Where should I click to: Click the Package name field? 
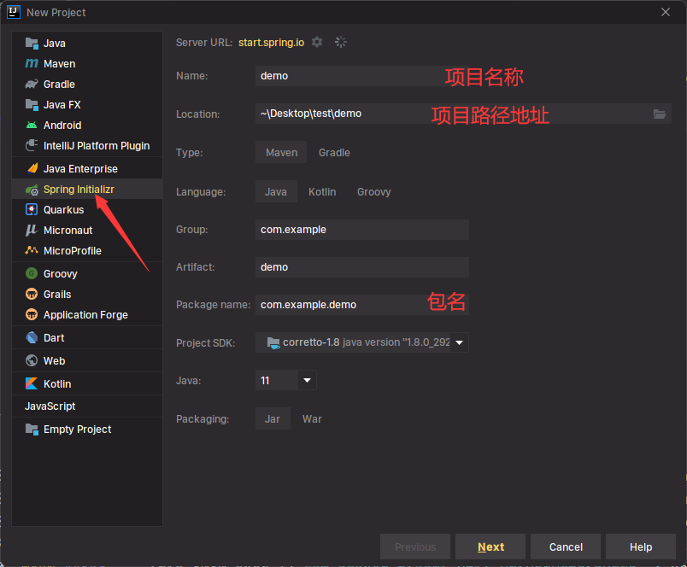coord(362,305)
